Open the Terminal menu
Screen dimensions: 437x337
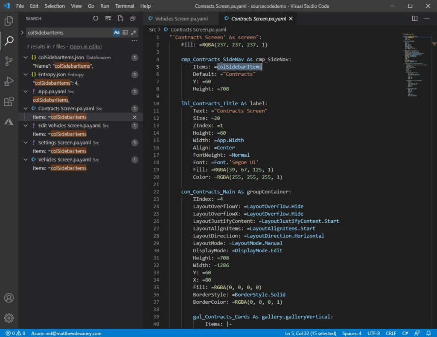point(124,6)
